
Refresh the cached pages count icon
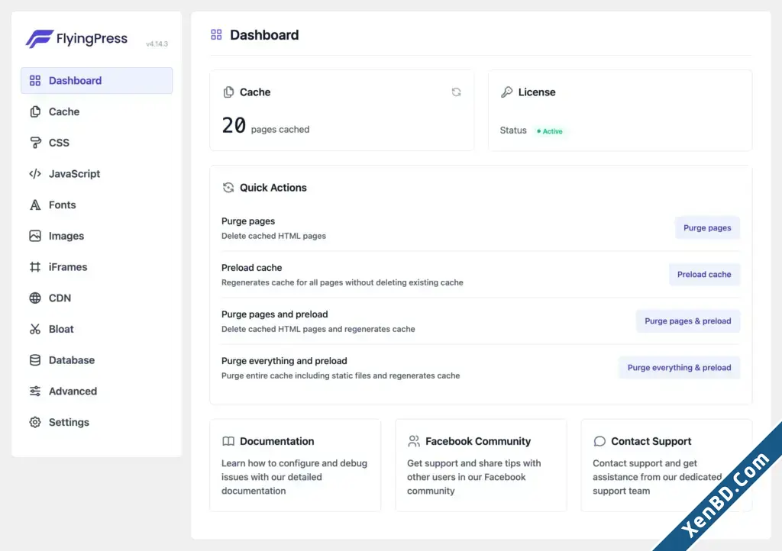pyautogui.click(x=456, y=92)
